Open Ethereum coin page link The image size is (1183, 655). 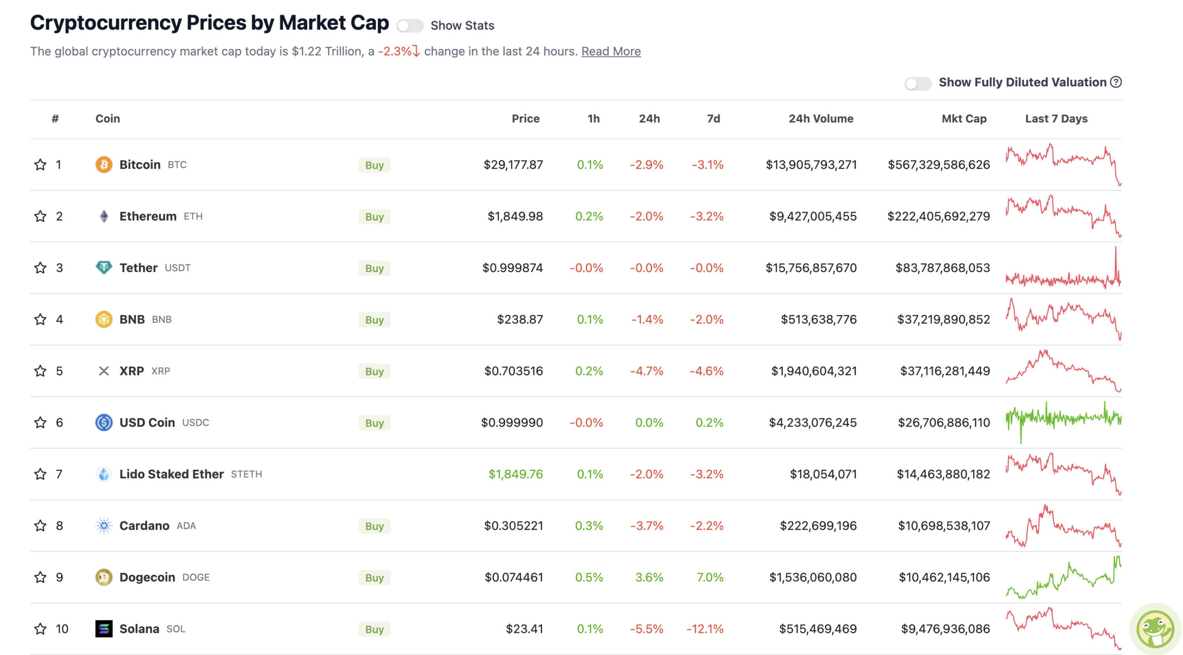click(148, 216)
